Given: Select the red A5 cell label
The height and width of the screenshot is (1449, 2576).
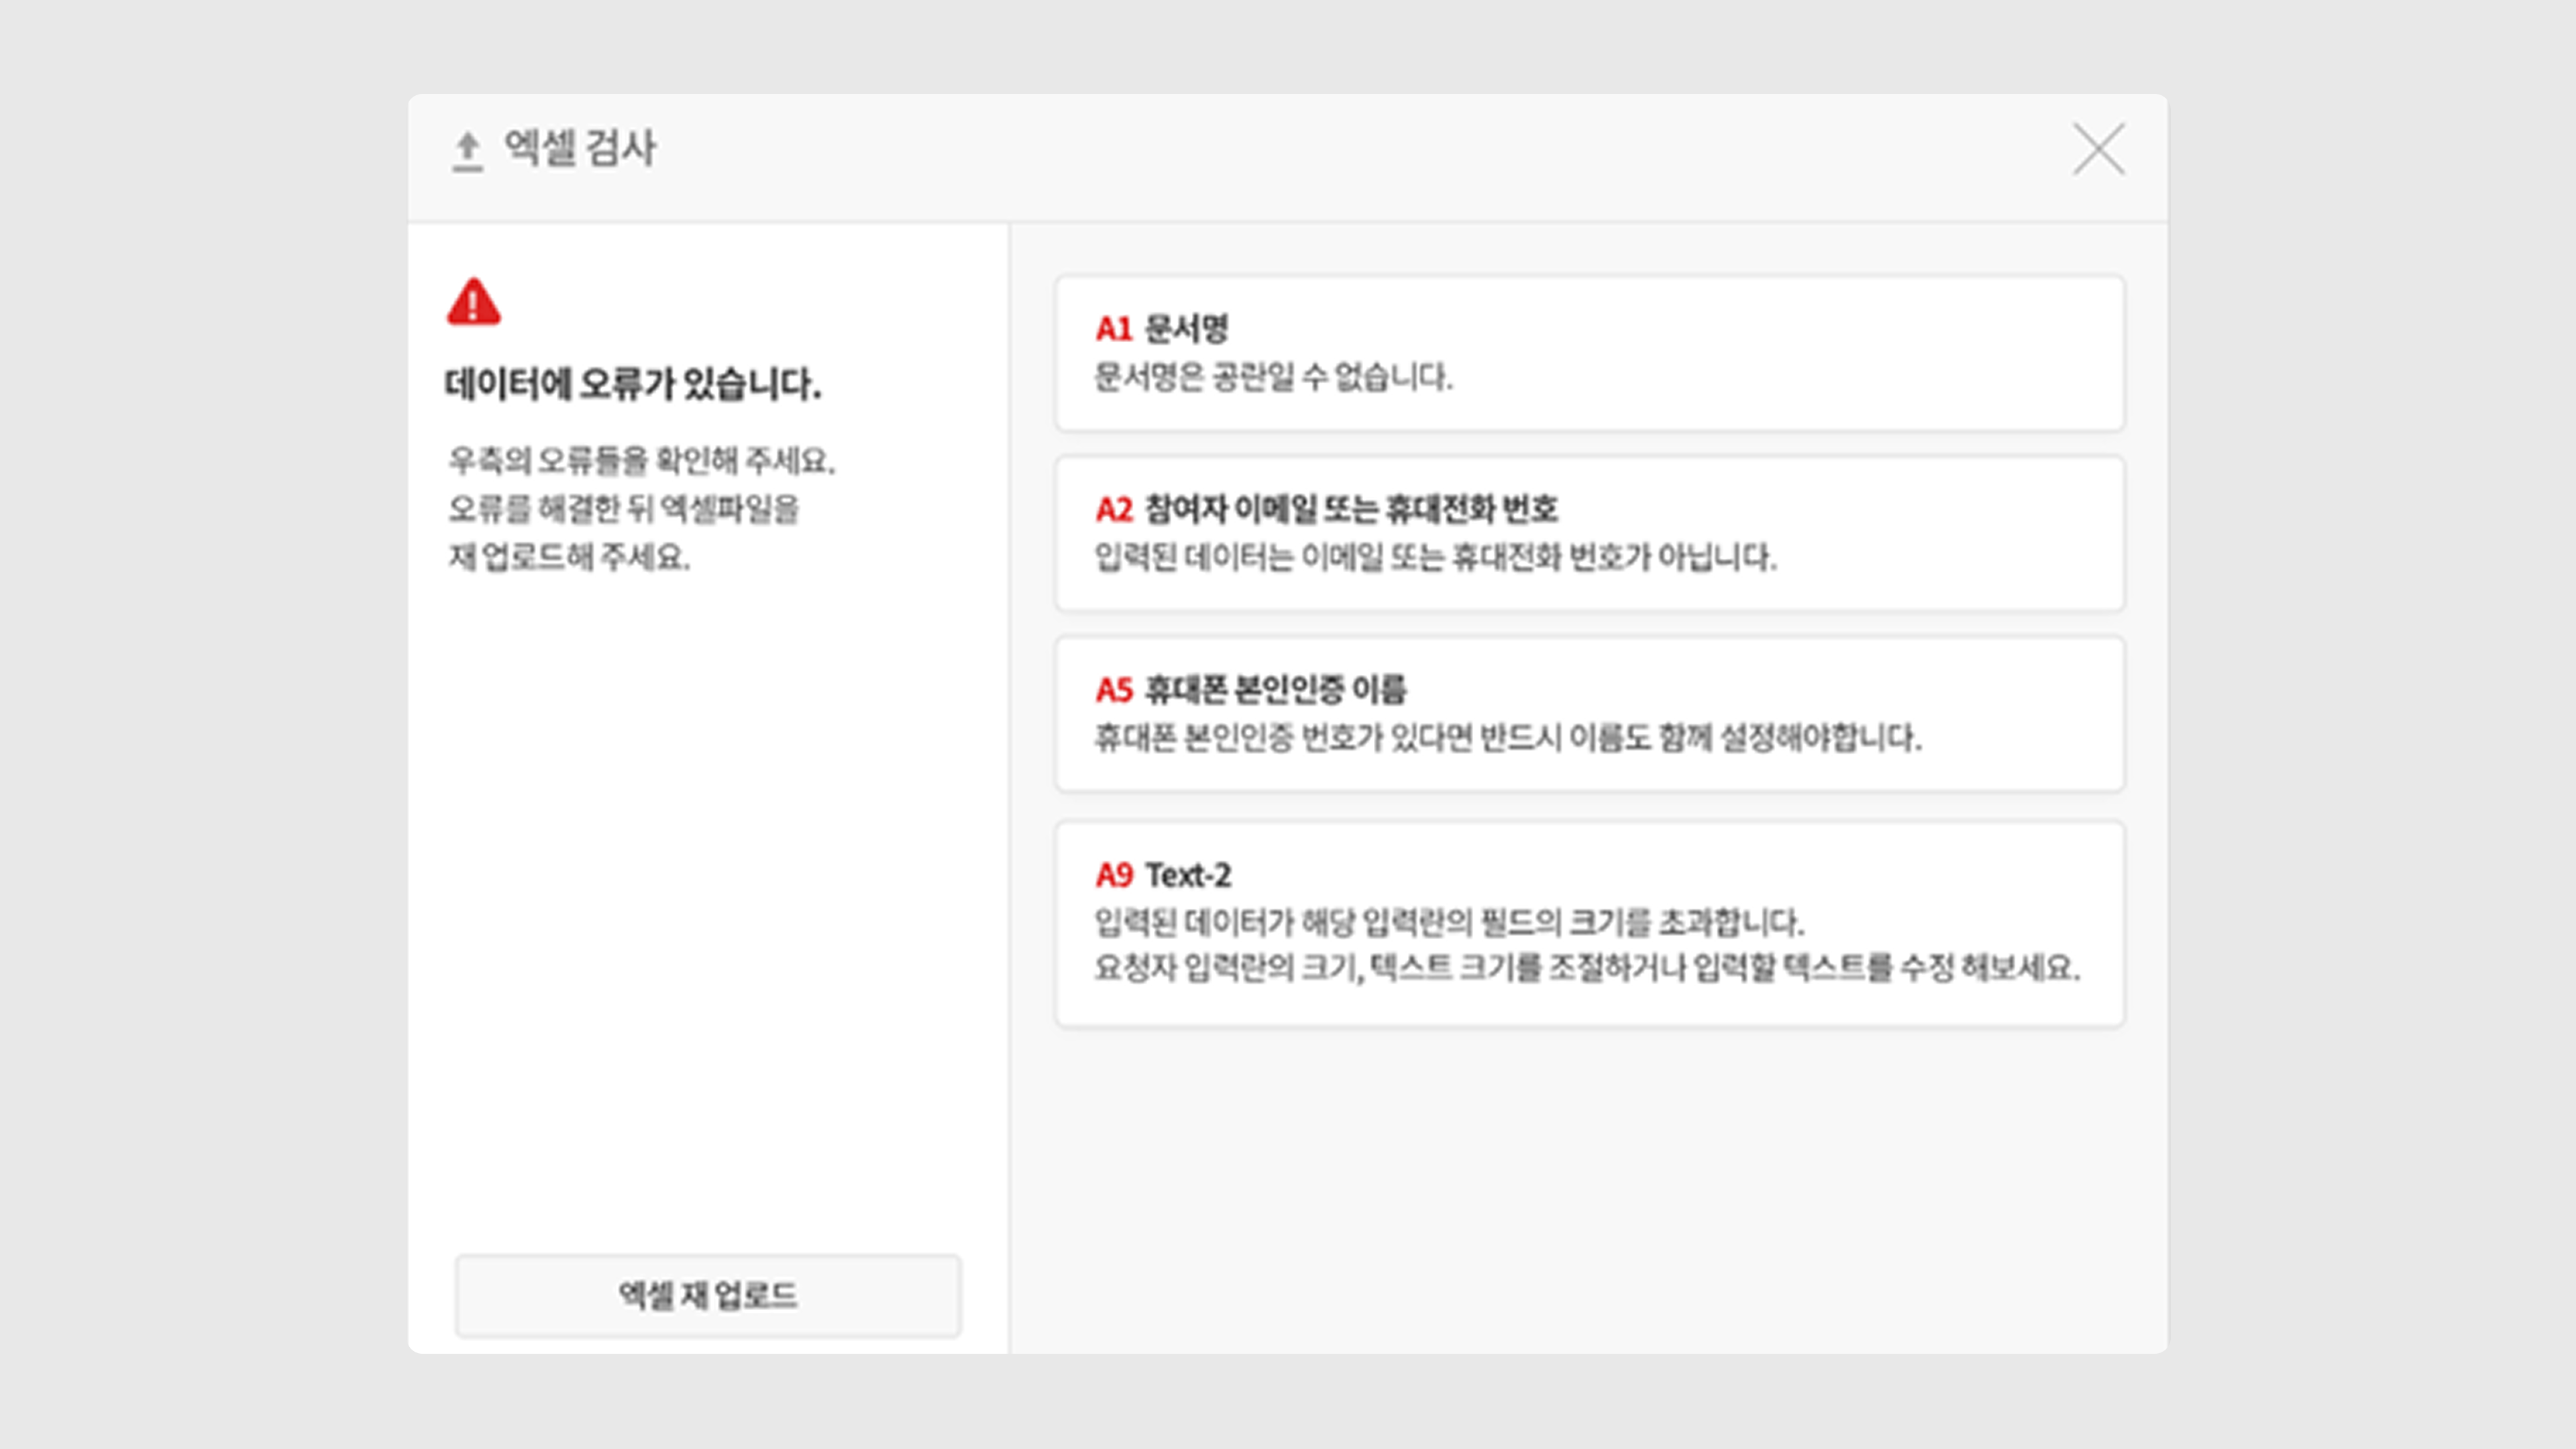Looking at the screenshot, I should (x=1114, y=689).
